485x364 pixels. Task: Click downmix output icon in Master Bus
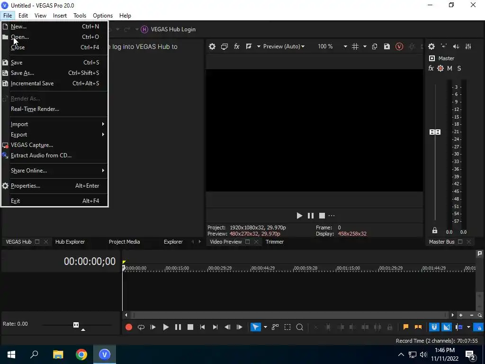(x=444, y=46)
